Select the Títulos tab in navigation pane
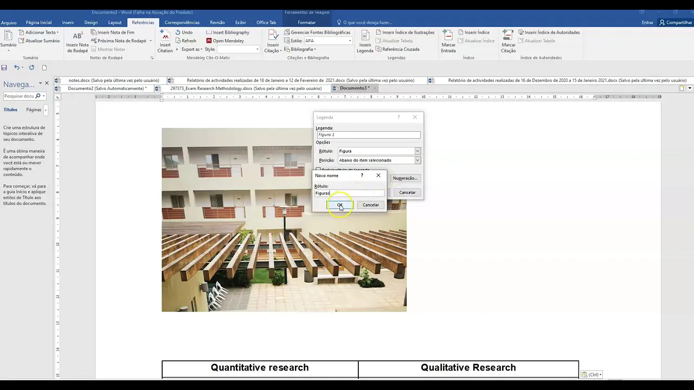Screen dimensions: 694x390 (x=10, y=110)
